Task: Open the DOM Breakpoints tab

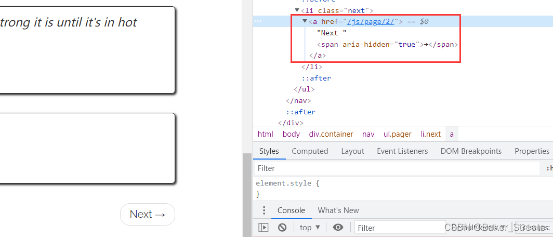Action: [x=471, y=151]
